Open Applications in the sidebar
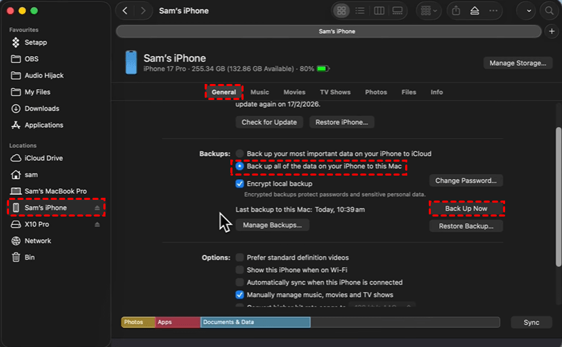 (44, 125)
